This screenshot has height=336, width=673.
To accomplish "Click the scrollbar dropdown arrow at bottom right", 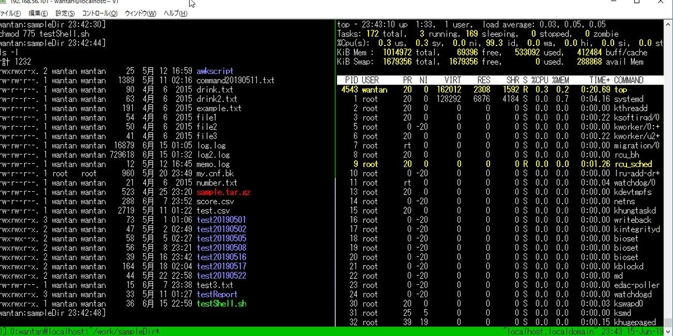I will [x=667, y=332].
